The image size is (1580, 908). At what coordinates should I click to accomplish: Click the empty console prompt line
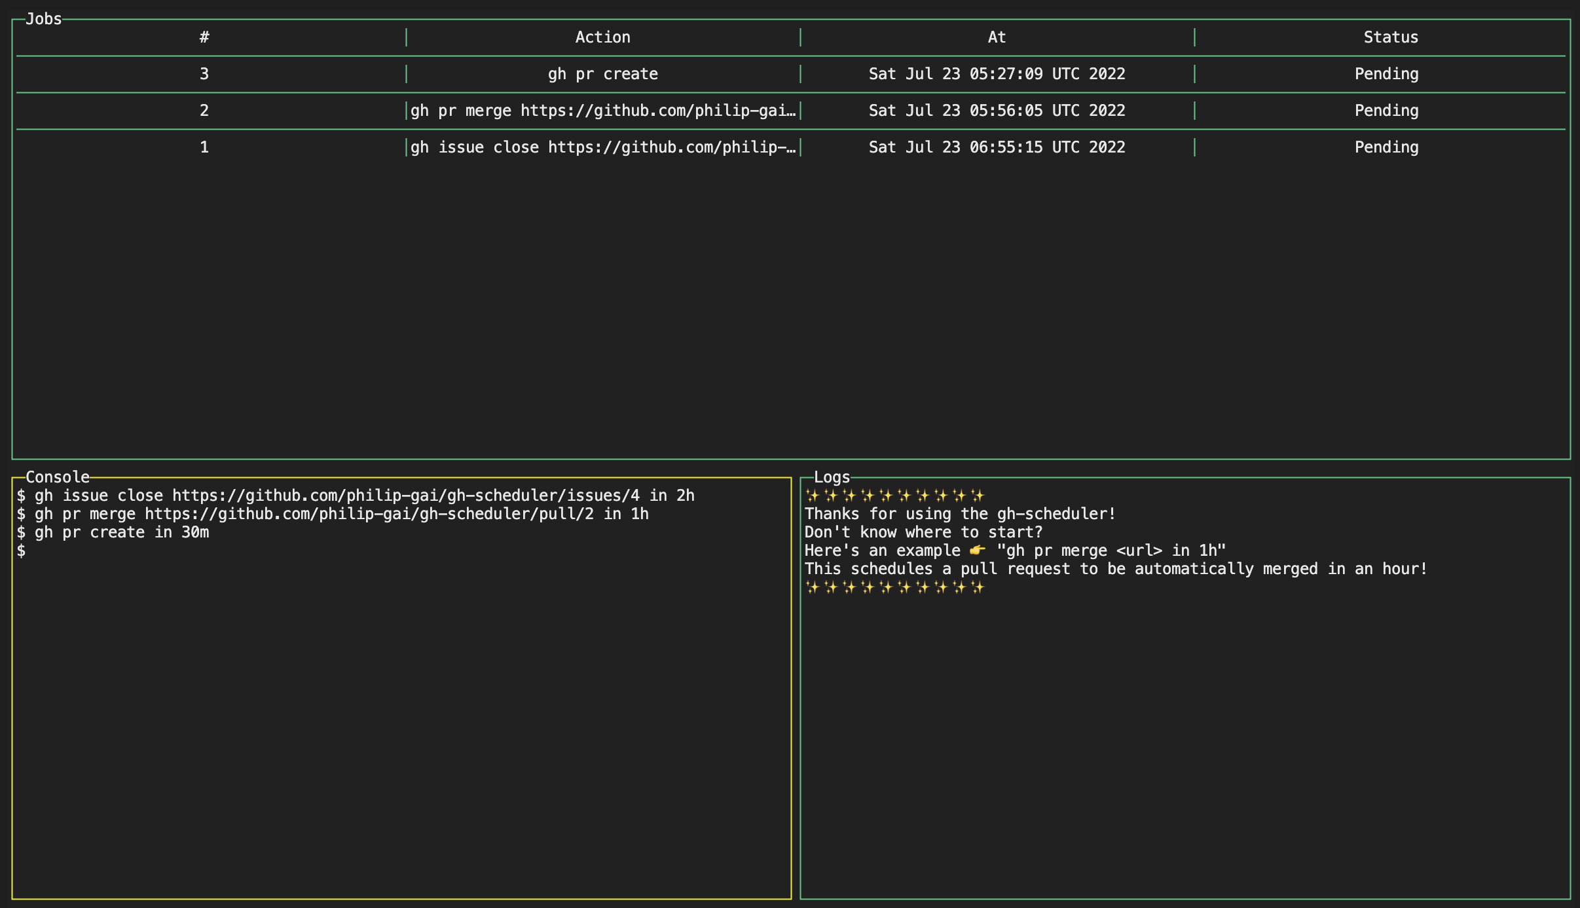(22, 550)
